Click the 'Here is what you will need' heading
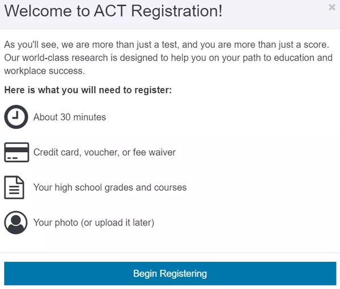This screenshot has height=289, width=340. pos(88,90)
